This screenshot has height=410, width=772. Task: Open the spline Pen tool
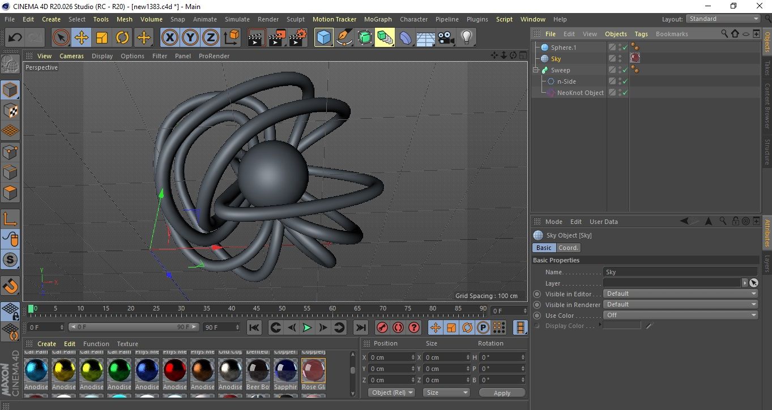click(x=344, y=38)
